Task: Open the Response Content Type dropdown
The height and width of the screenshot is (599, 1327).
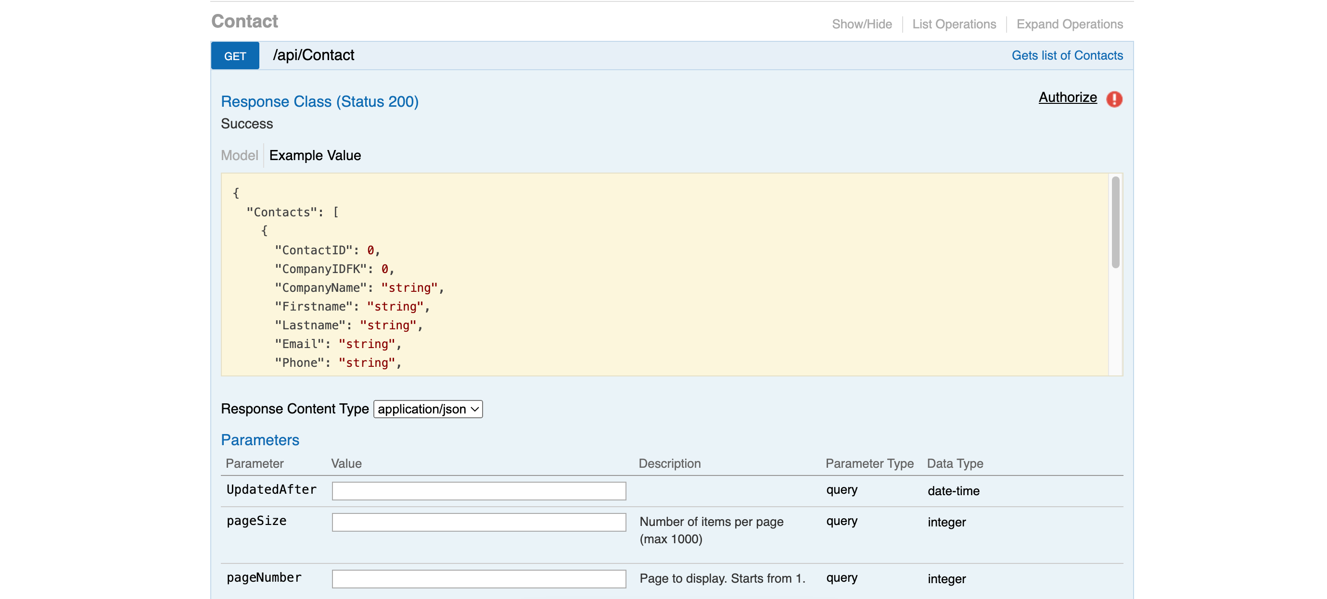Action: click(428, 409)
